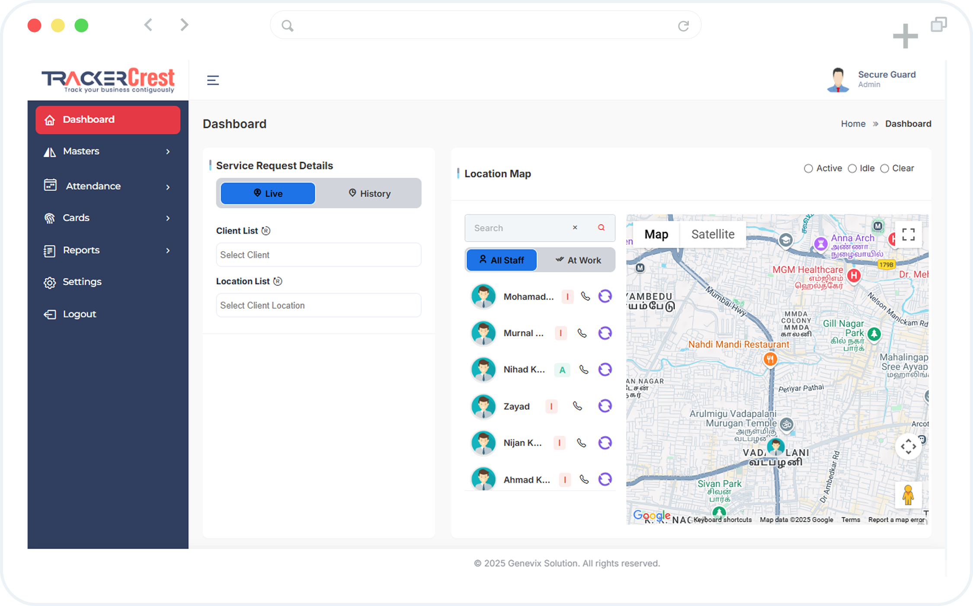973x606 pixels.
Task: Click Street View pegman icon on map
Action: (908, 495)
